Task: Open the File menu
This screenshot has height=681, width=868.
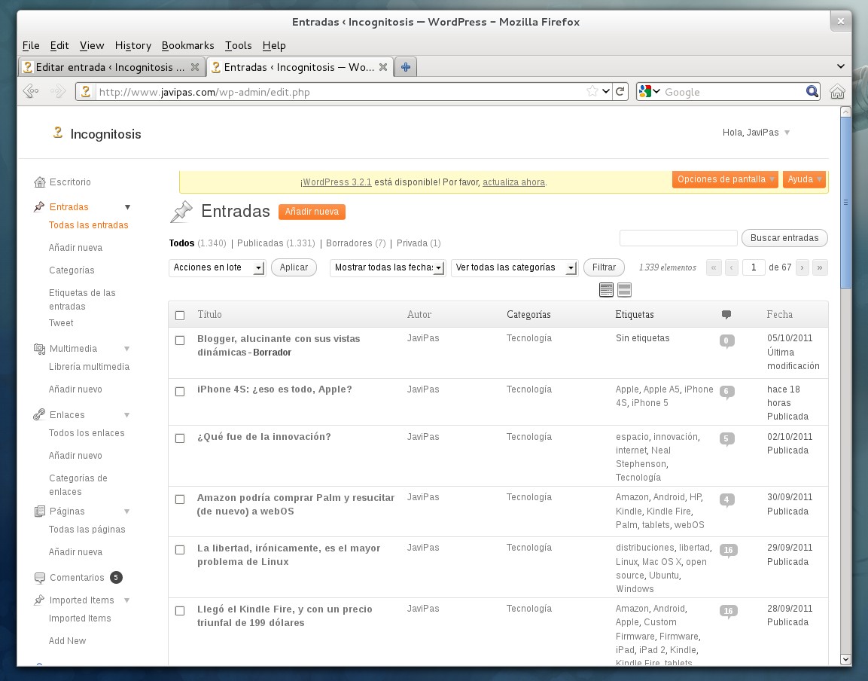Action: (30, 45)
